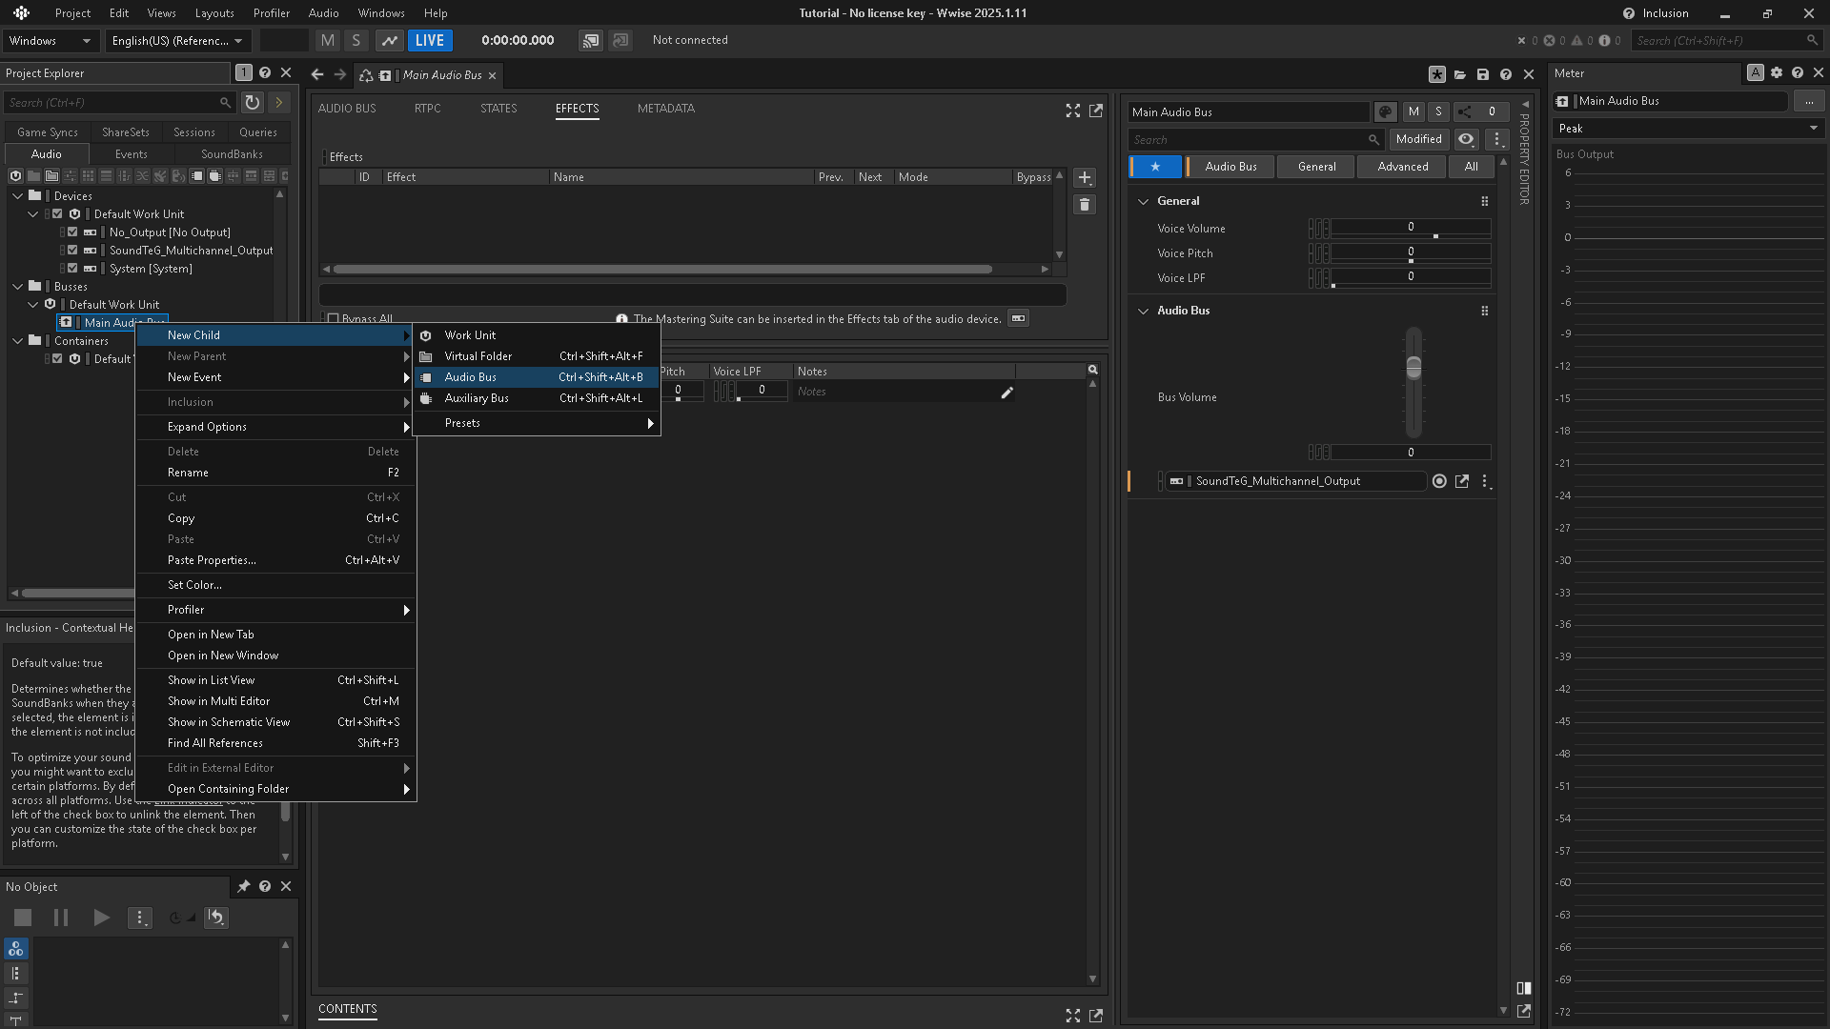The width and height of the screenshot is (1830, 1029).
Task: Click the Bus Volume fader handle
Action: [x=1413, y=368]
